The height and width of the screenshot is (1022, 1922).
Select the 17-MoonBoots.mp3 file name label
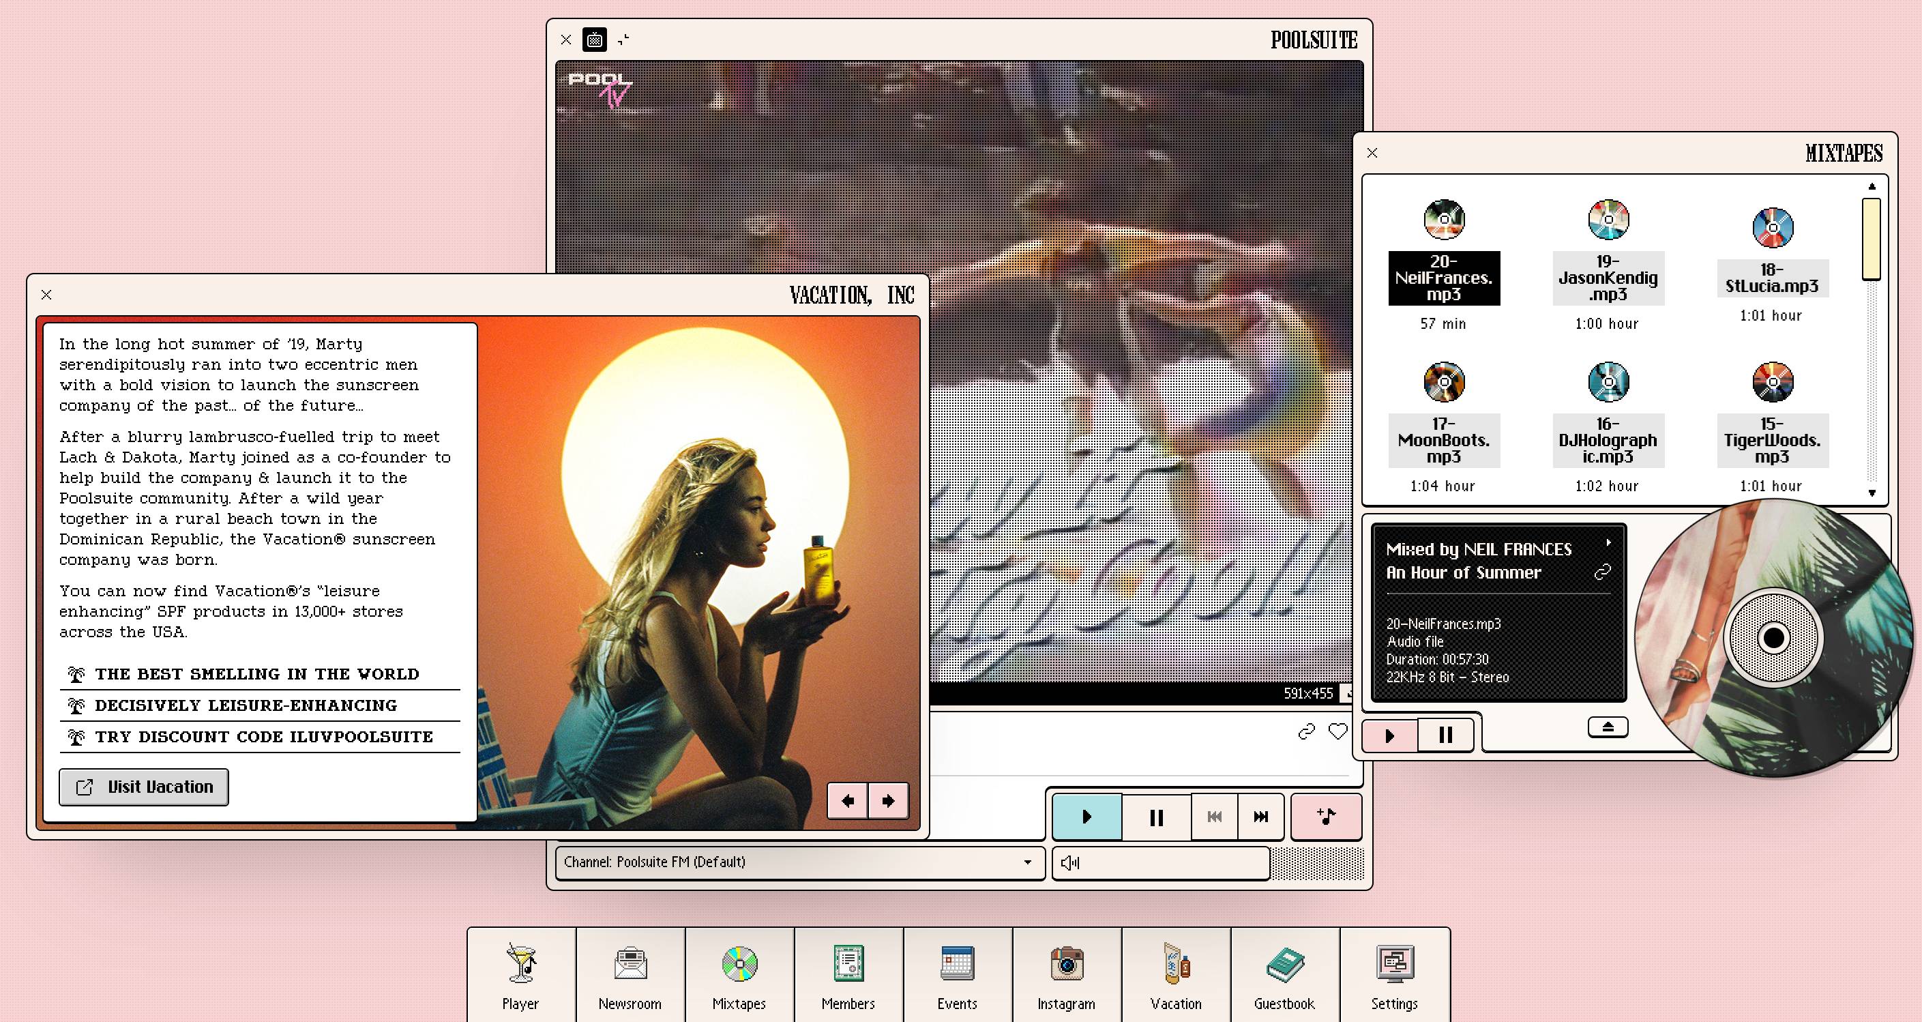pyautogui.click(x=1444, y=441)
